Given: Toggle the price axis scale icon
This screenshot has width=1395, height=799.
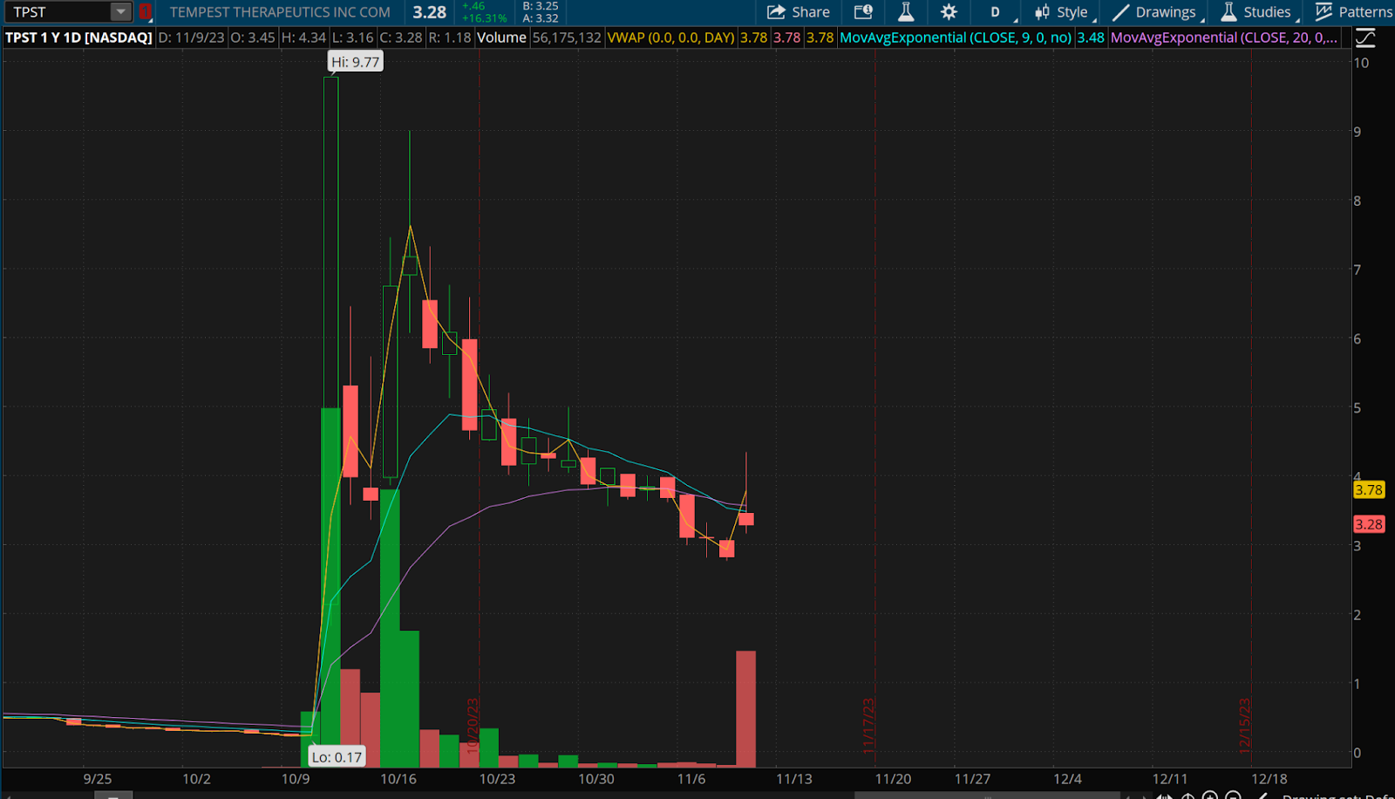Looking at the screenshot, I should tap(1365, 38).
